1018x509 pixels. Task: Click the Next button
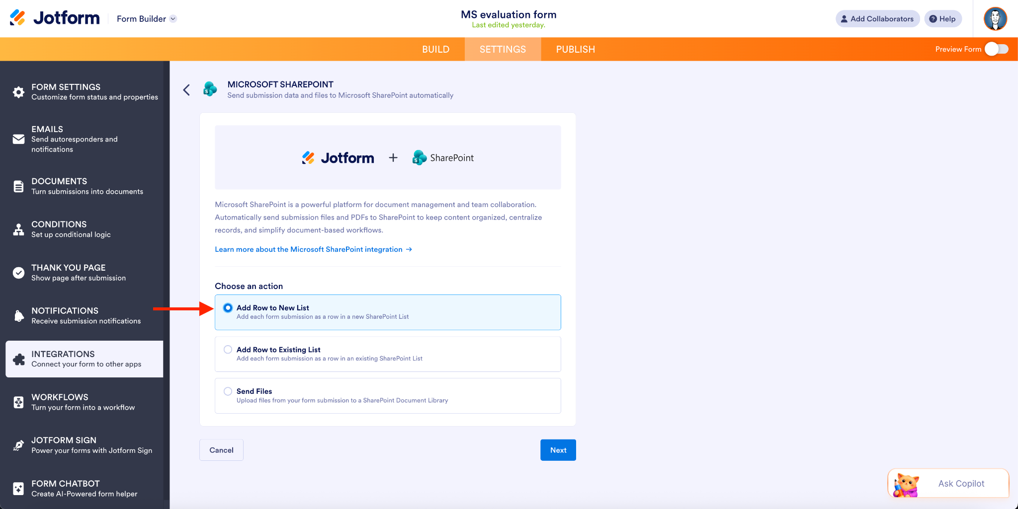(558, 449)
